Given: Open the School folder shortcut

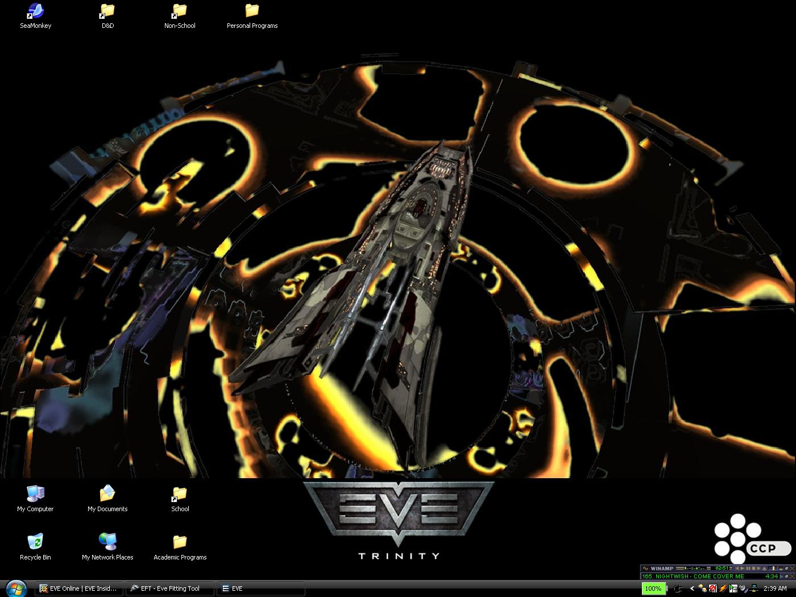Looking at the screenshot, I should [x=180, y=499].
